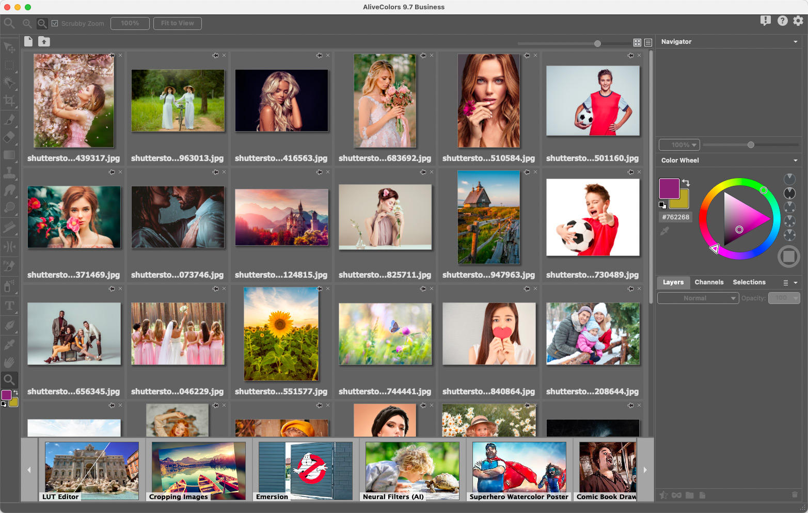Select the Eyedropper tool in the toolbar
This screenshot has height=513, width=808.
(9, 344)
